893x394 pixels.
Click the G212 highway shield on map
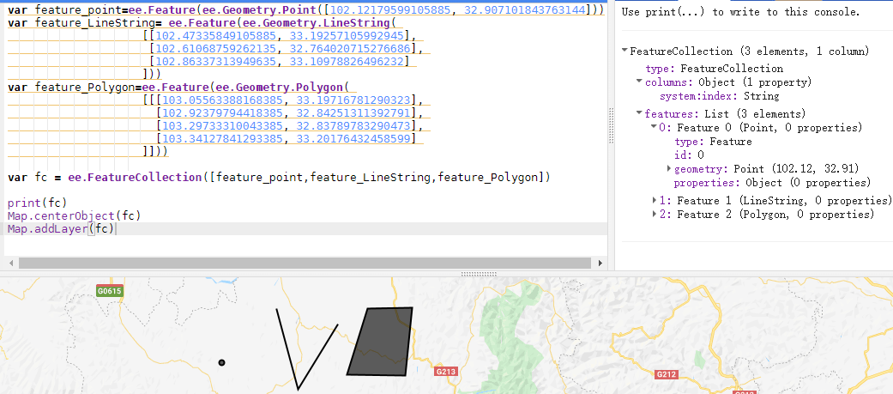pyautogui.click(x=666, y=374)
